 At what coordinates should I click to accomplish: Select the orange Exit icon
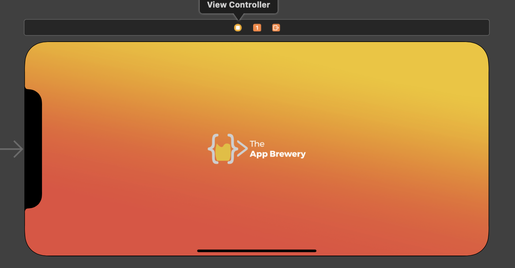point(276,28)
